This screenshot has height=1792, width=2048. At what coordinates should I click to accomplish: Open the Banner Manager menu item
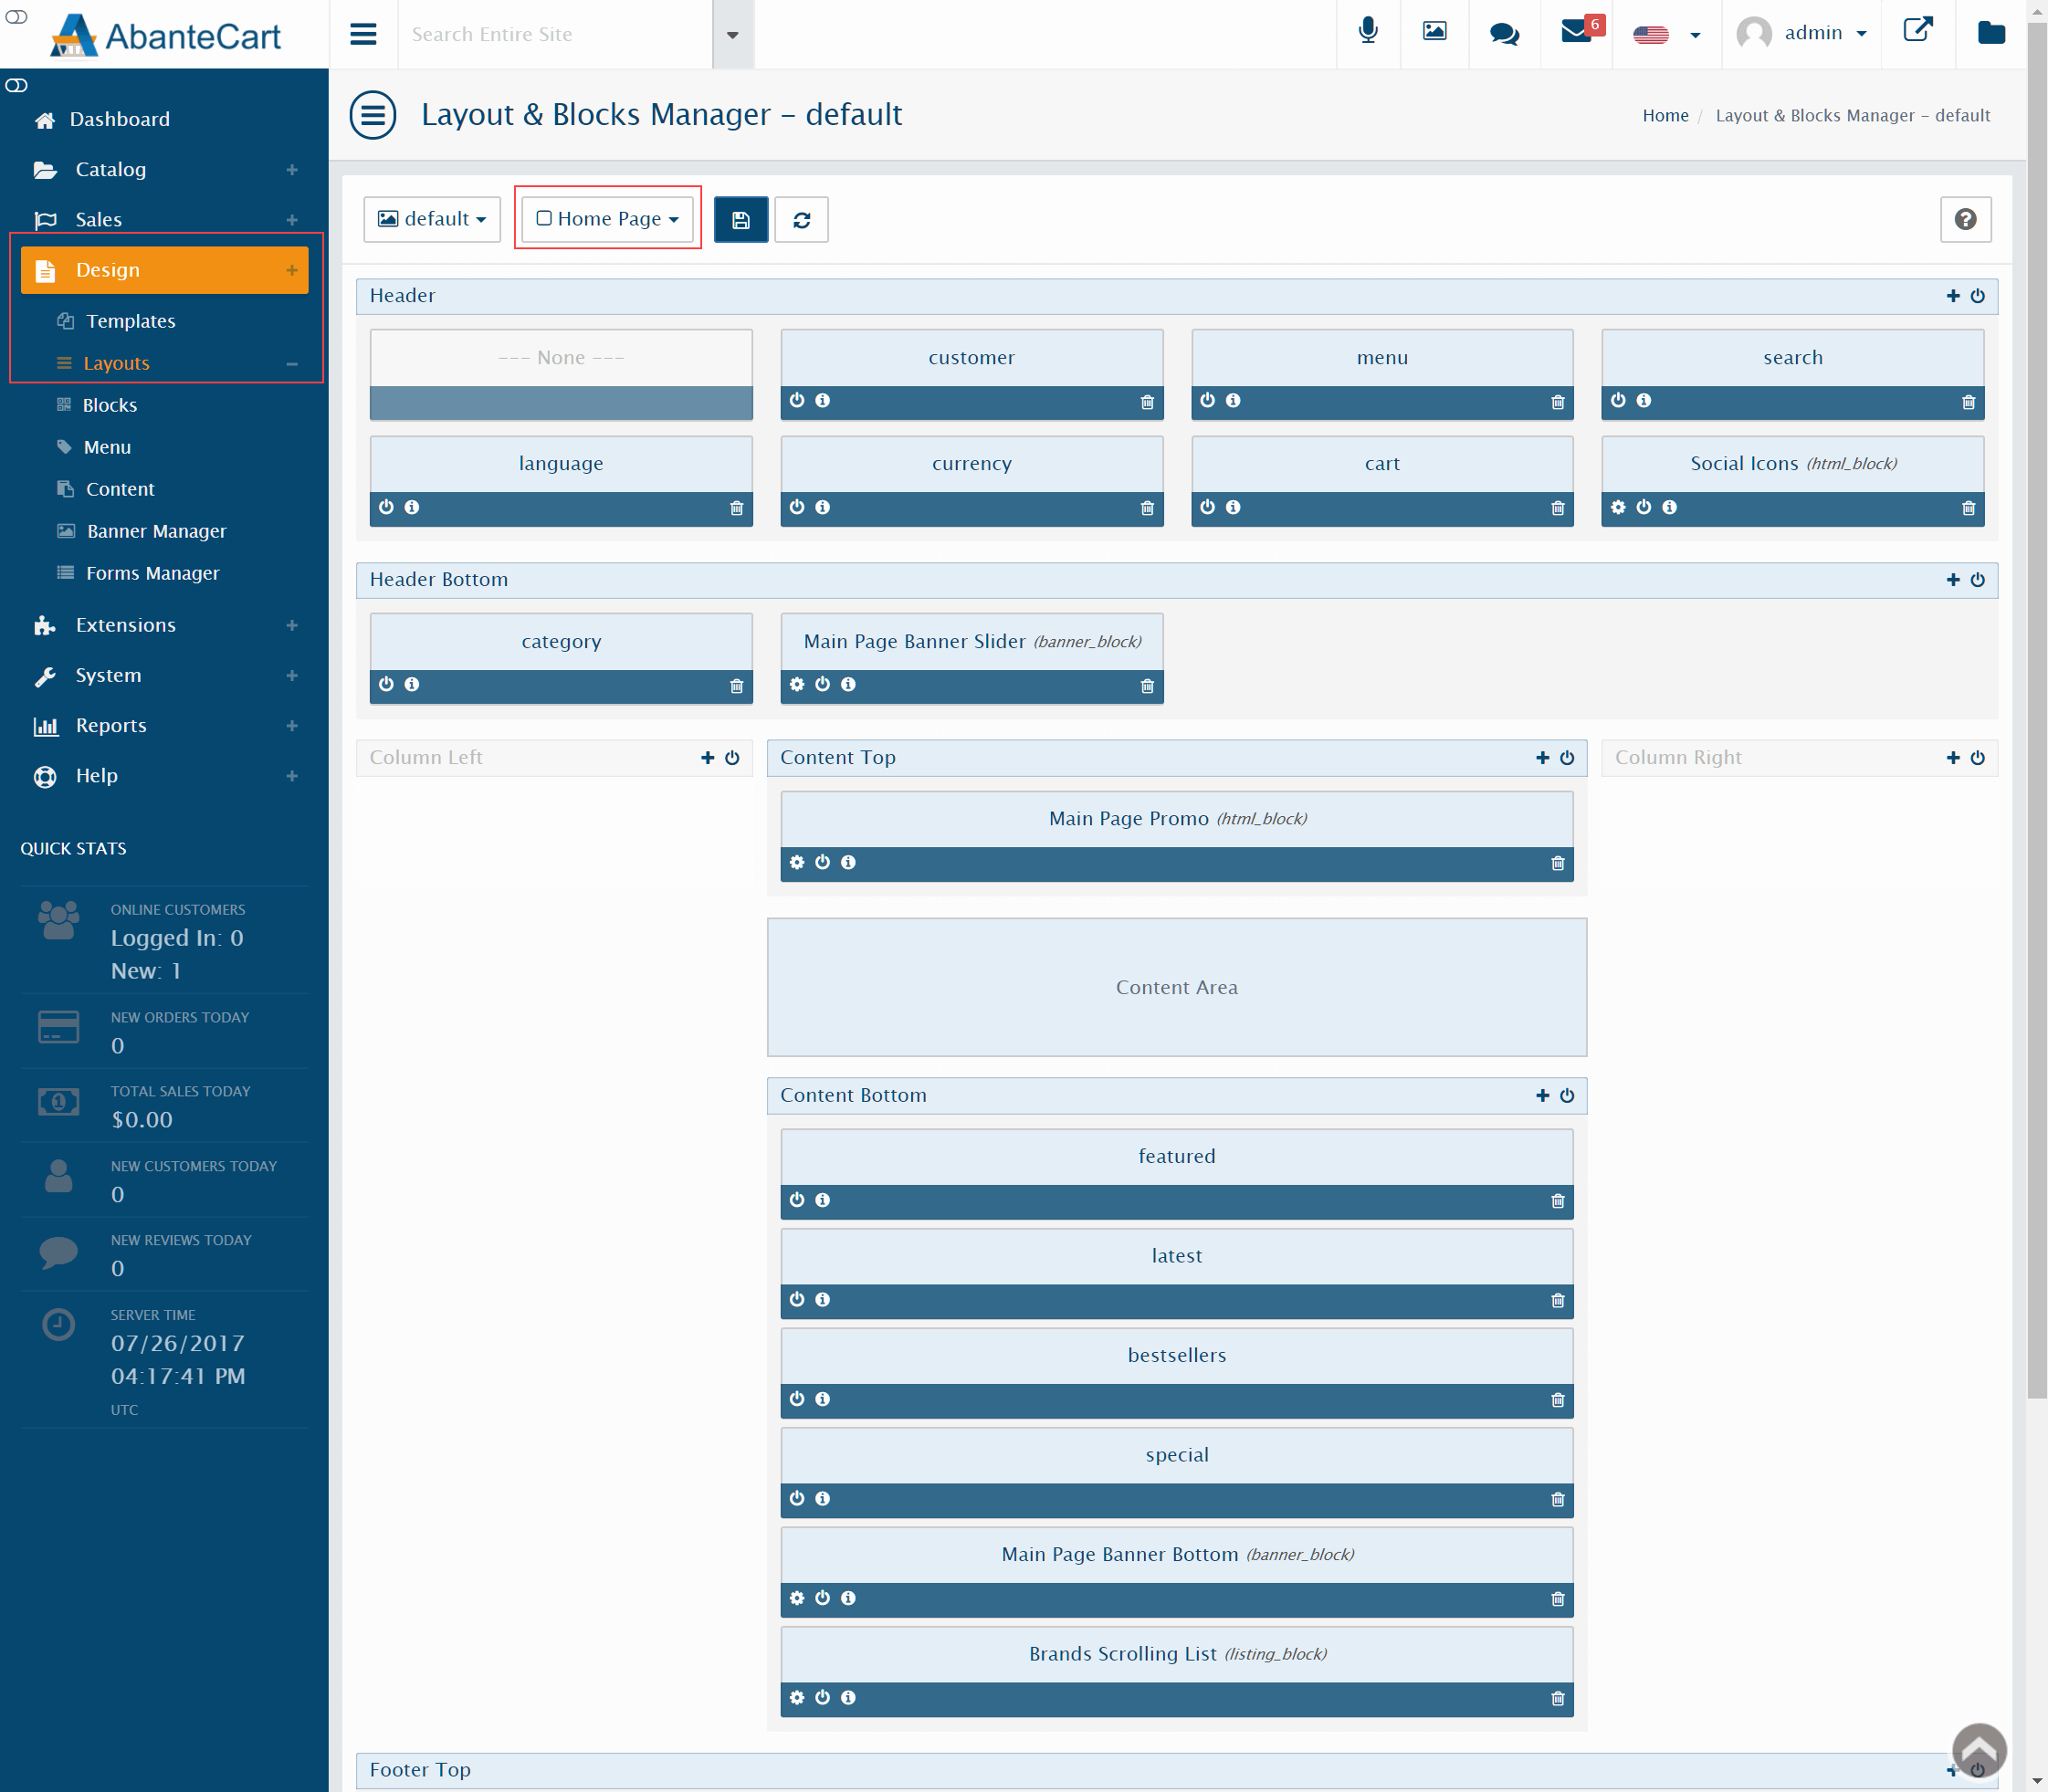point(156,531)
